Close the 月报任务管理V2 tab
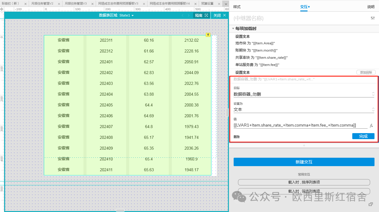This screenshot has width=379, height=212. coord(59,4)
